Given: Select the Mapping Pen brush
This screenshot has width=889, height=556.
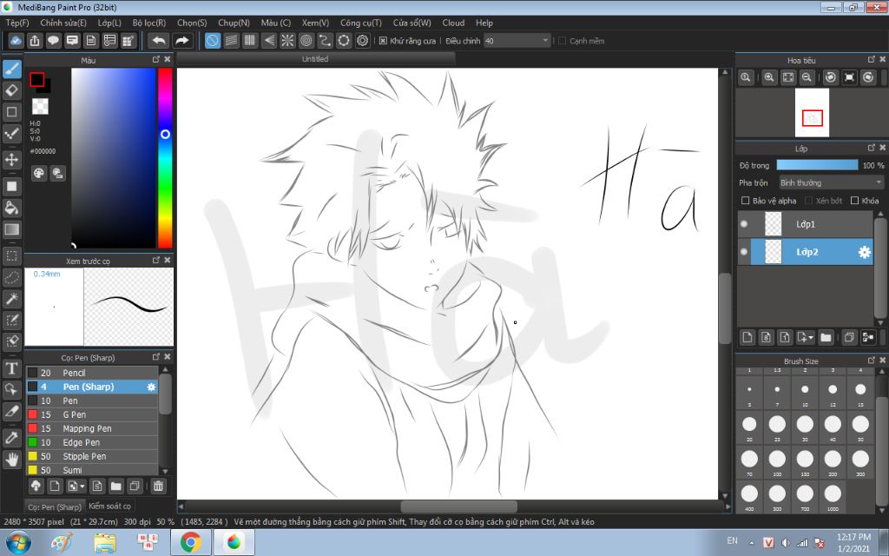Looking at the screenshot, I should pyautogui.click(x=92, y=428).
